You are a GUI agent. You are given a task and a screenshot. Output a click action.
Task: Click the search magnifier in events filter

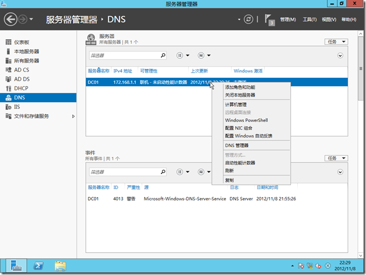pos(163,172)
